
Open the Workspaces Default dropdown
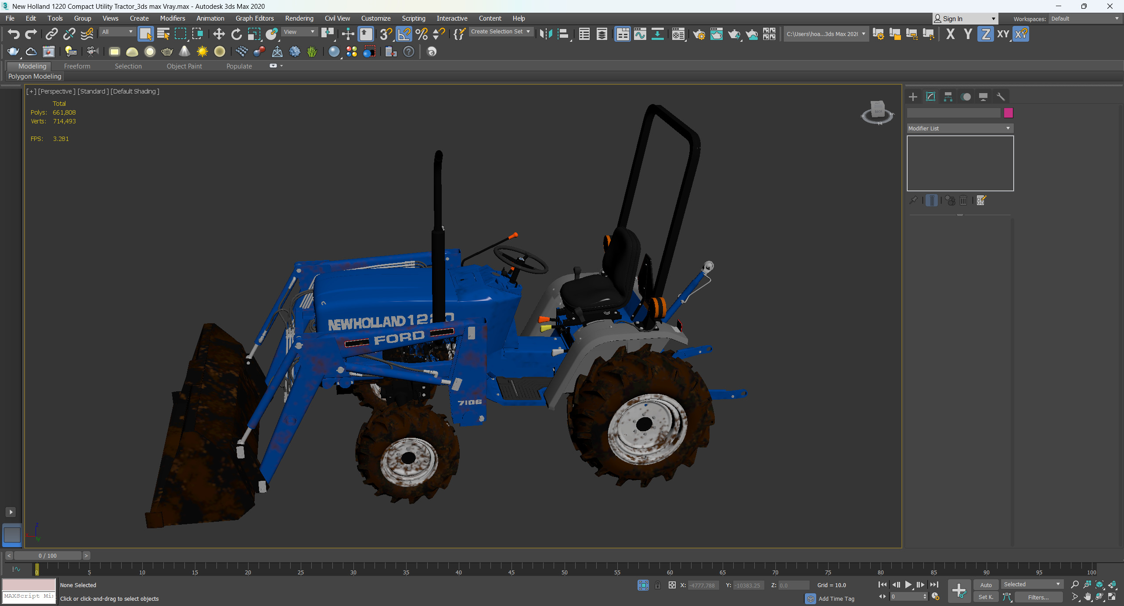1085,18
